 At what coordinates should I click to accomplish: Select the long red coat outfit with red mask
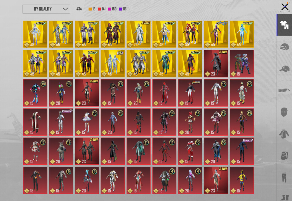(x=164, y=93)
